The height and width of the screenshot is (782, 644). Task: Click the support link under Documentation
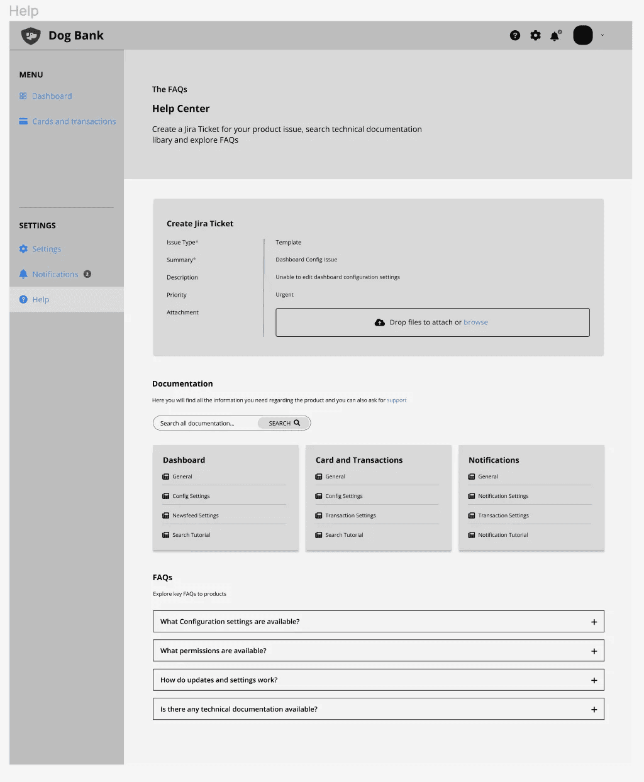pos(396,400)
